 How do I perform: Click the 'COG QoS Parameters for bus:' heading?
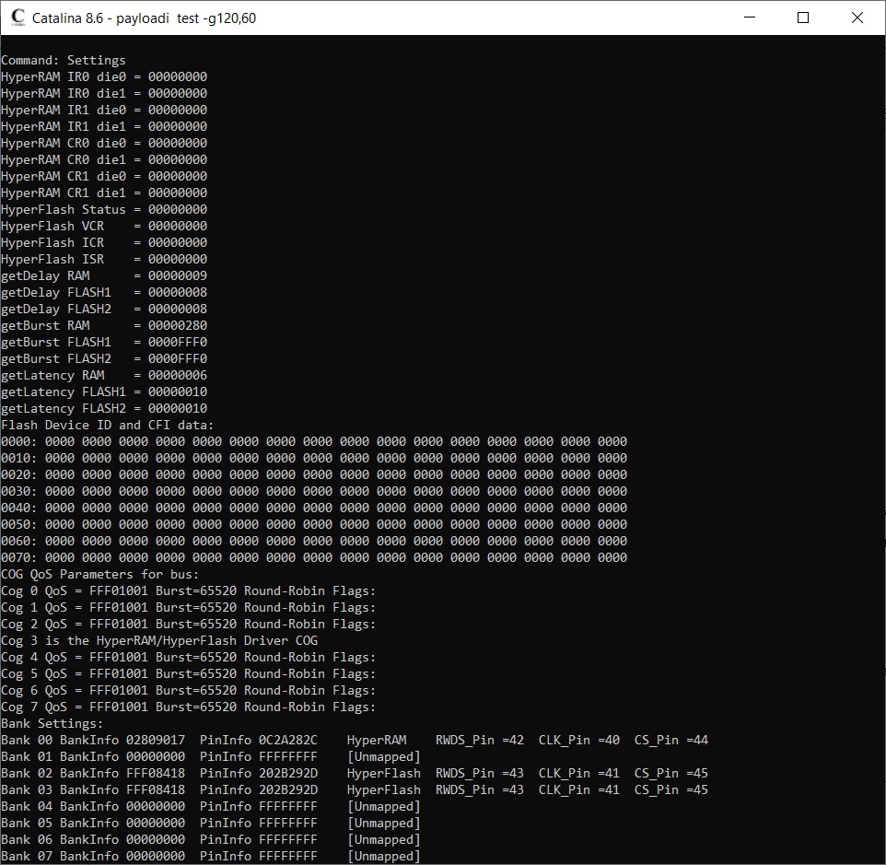(x=100, y=574)
